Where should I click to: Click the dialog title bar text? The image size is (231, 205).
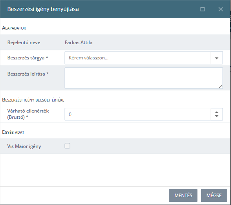(x=43, y=9)
